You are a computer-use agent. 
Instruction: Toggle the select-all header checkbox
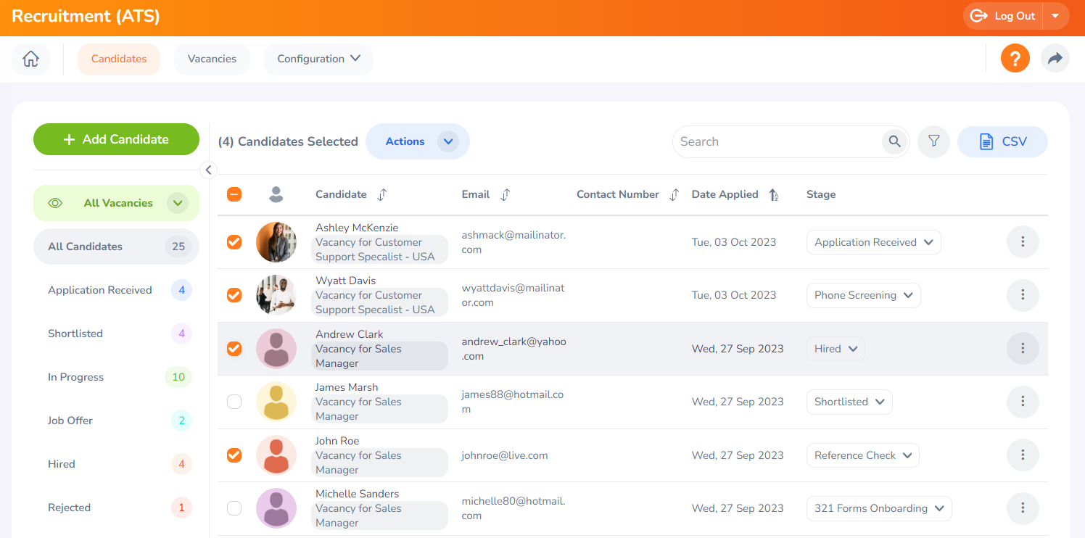tap(234, 194)
